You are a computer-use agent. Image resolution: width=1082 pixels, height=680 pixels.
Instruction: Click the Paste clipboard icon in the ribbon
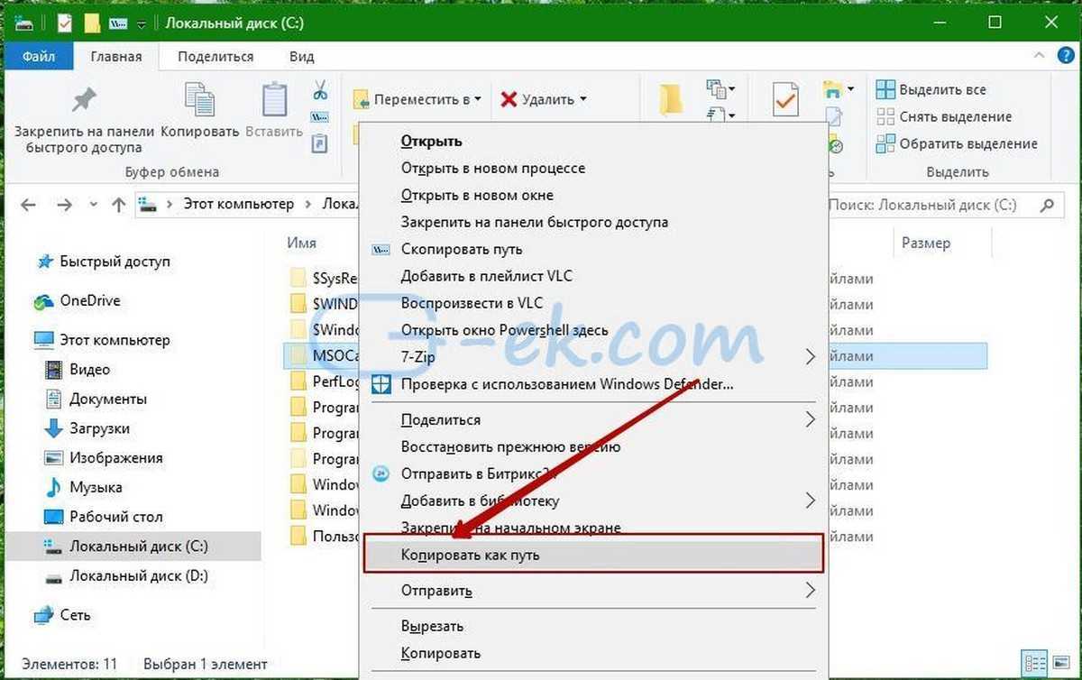click(274, 99)
